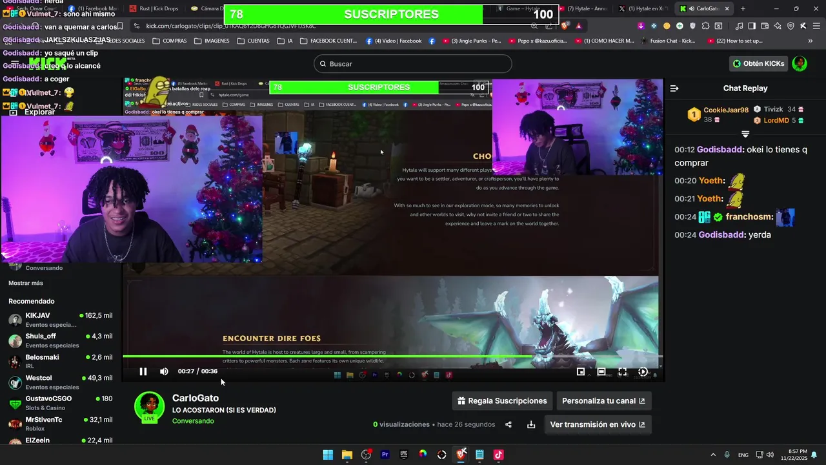The height and width of the screenshot is (465, 826).
Task: Open the Brave music playlist icon
Action: [x=740, y=26]
